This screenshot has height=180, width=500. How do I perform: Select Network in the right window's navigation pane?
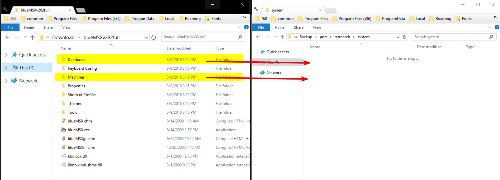[x=274, y=73]
